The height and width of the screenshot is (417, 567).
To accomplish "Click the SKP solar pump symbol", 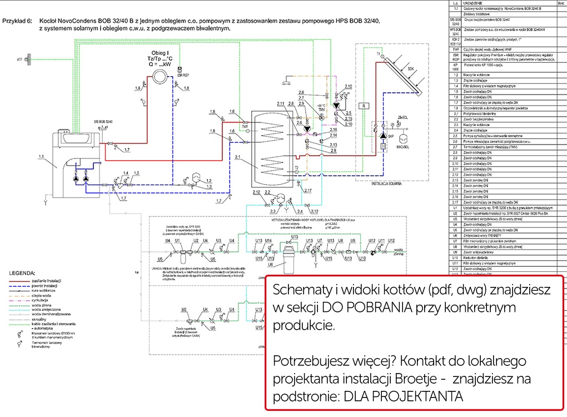I will (x=383, y=136).
